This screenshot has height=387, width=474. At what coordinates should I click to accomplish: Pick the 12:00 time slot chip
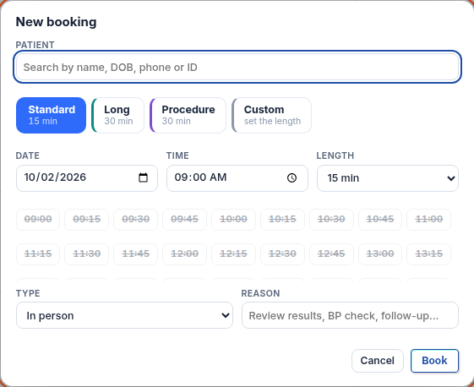click(x=184, y=254)
